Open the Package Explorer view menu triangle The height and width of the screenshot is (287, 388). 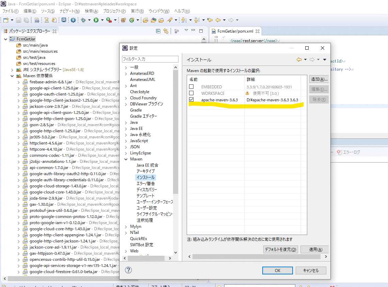tap(186, 30)
